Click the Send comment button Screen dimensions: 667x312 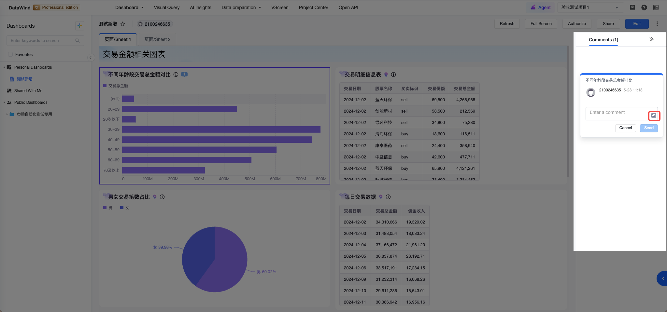(x=649, y=128)
